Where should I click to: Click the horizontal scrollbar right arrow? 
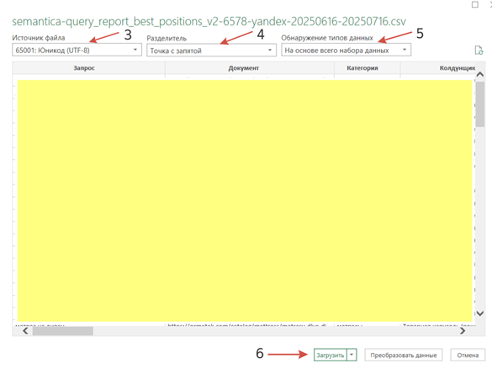point(463,331)
